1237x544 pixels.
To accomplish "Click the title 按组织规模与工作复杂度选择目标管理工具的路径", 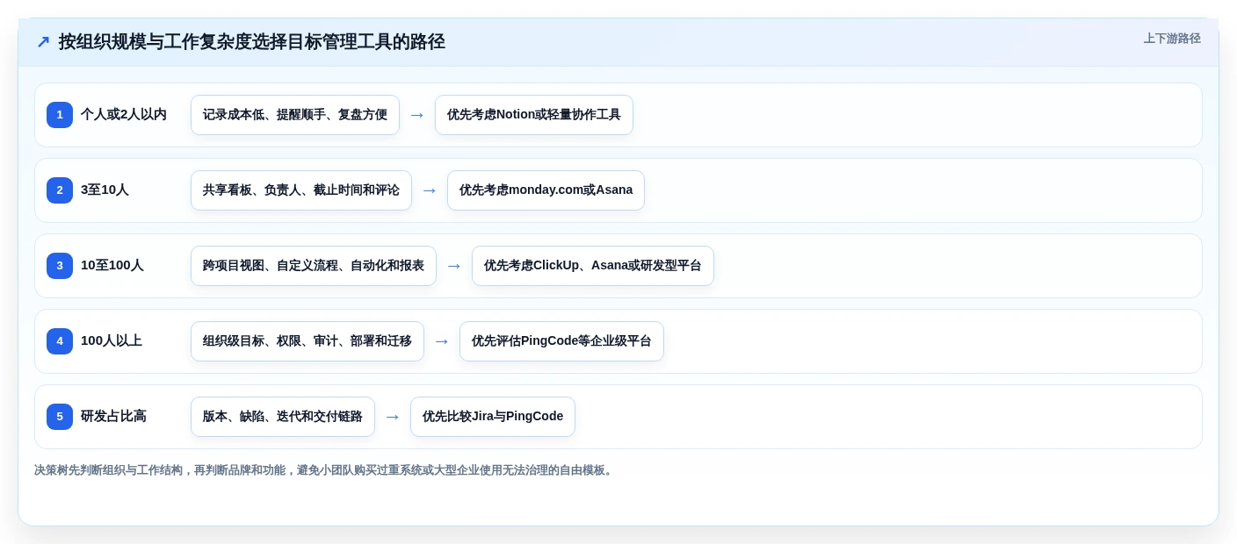I will (252, 42).
